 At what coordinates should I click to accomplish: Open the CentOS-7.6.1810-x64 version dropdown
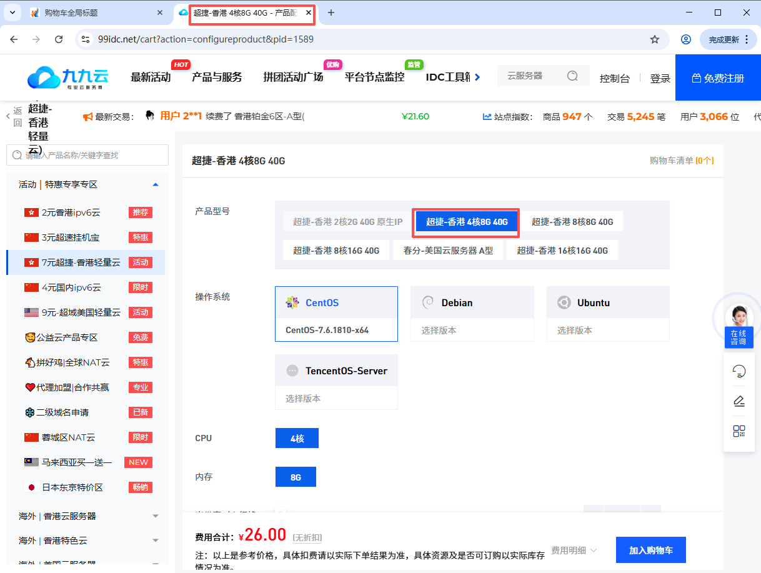336,330
